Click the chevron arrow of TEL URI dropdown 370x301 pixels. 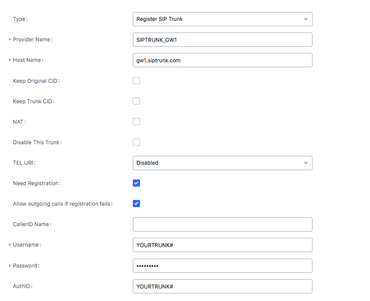(x=306, y=163)
